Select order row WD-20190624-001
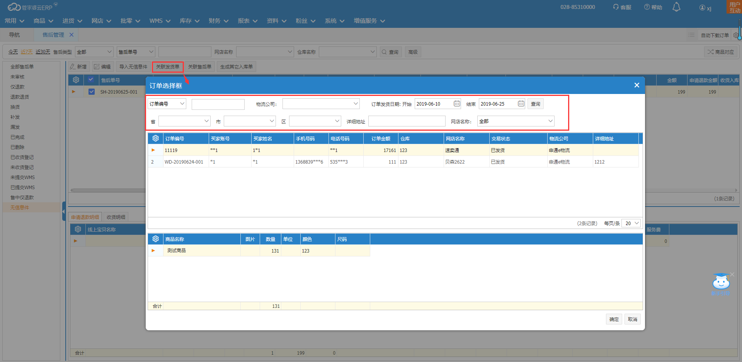Viewport: 742px width, 362px height. (393, 162)
